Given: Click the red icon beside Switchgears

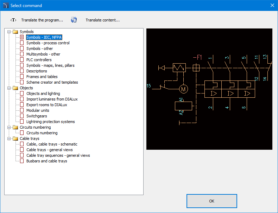Looking at the screenshot, I should 22,116.
